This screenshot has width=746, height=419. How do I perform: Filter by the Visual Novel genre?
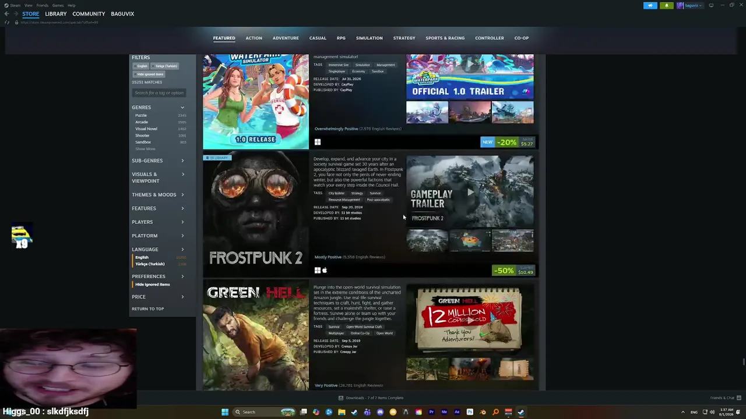pyautogui.click(x=146, y=129)
